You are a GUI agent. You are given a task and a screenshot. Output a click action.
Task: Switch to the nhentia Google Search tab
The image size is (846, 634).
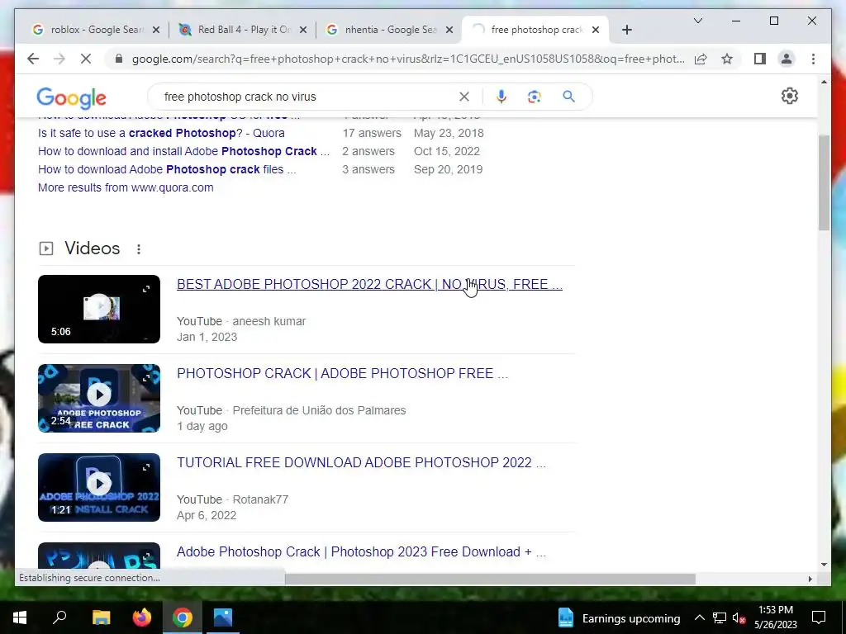(388, 30)
